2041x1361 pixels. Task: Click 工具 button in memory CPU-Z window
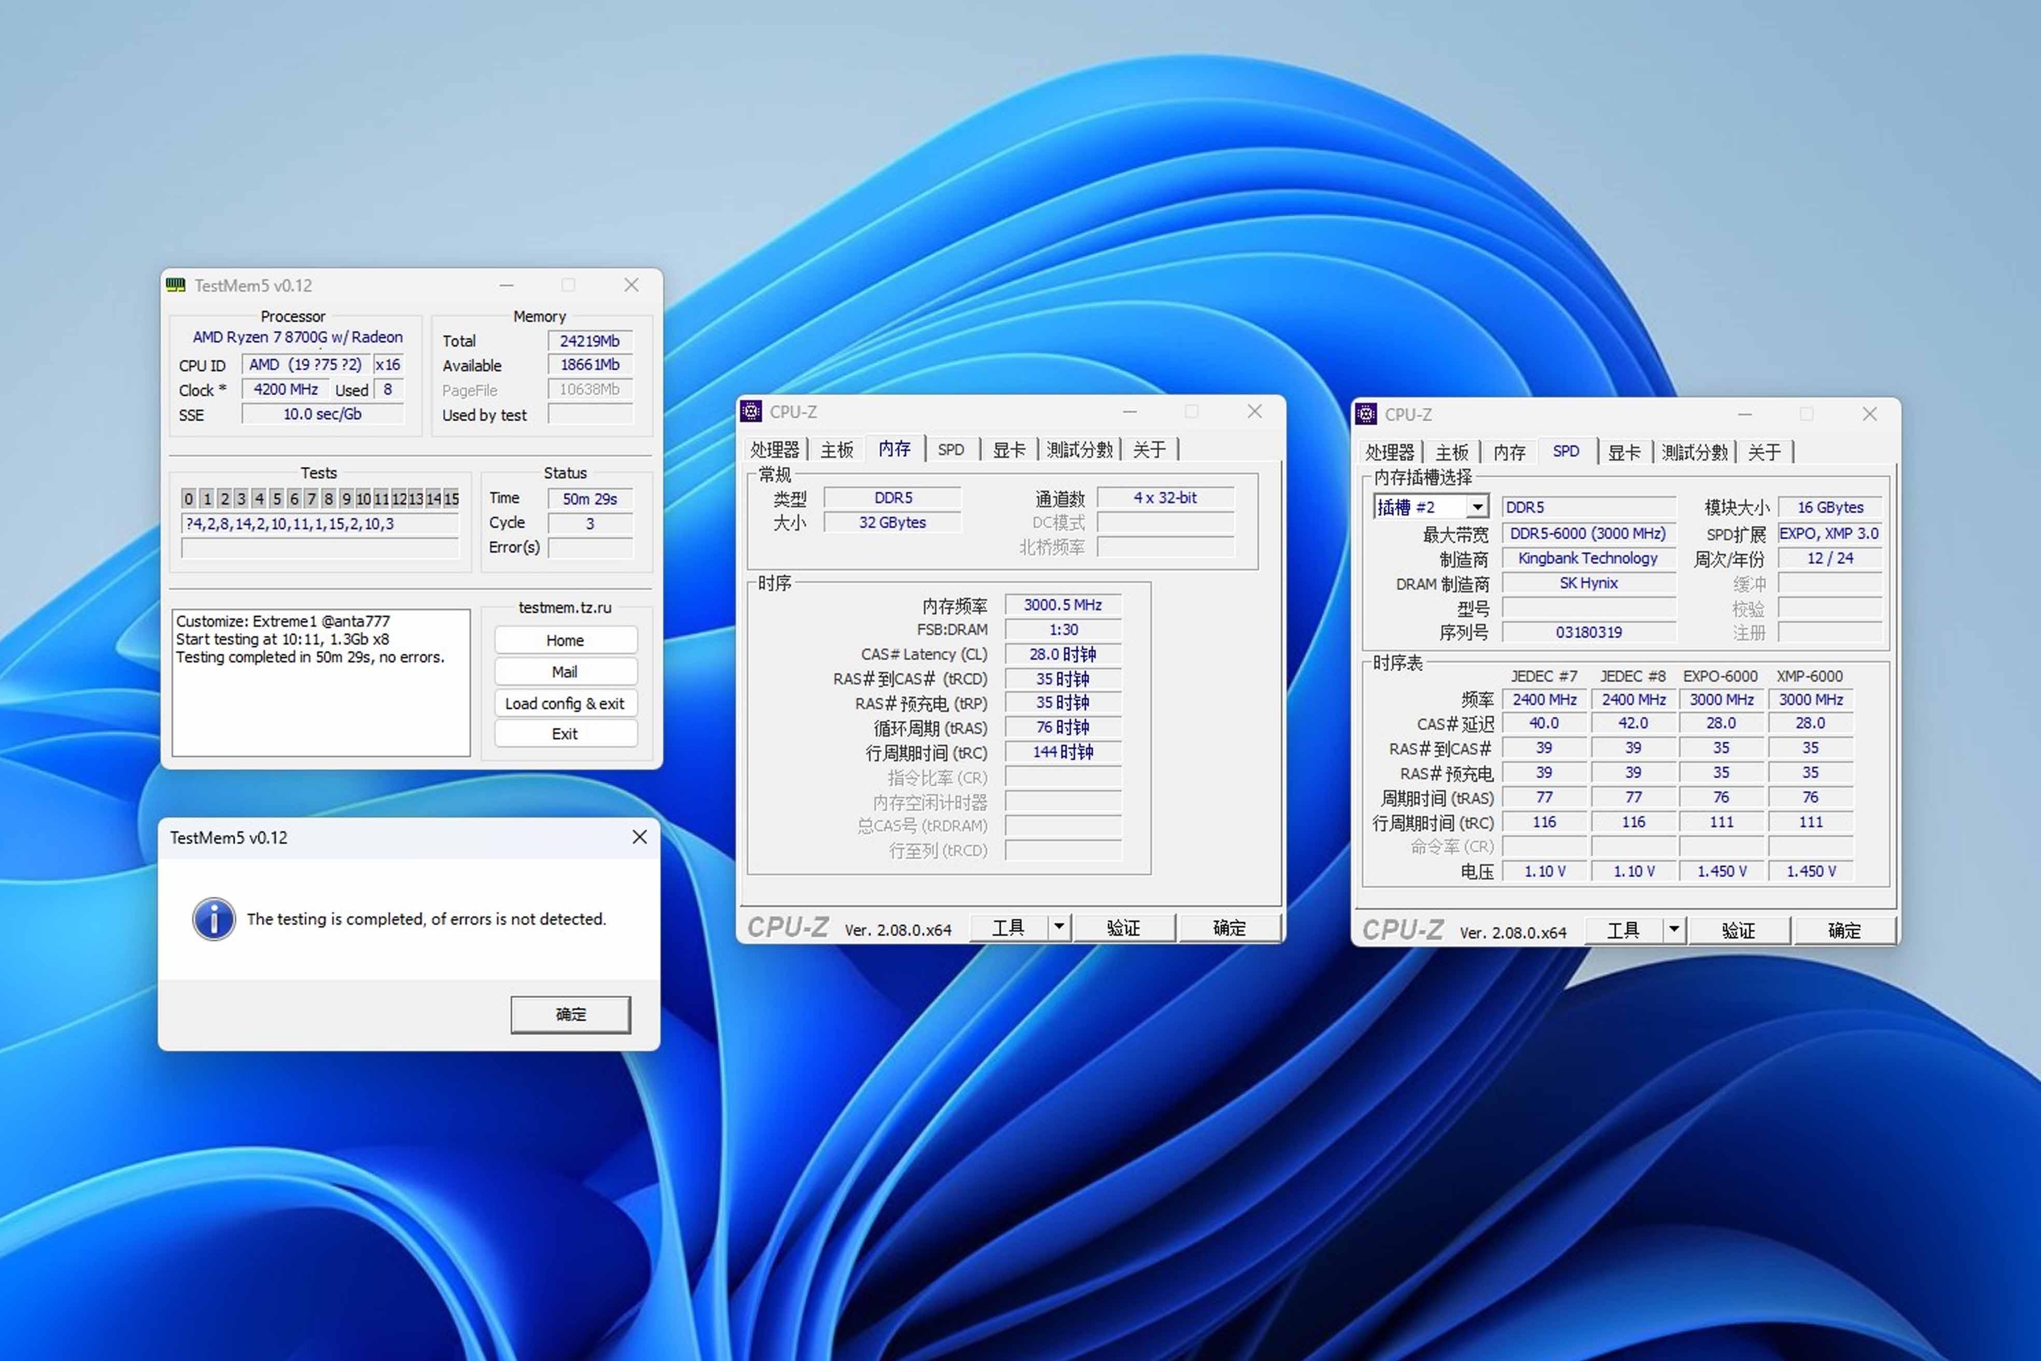point(1009,927)
